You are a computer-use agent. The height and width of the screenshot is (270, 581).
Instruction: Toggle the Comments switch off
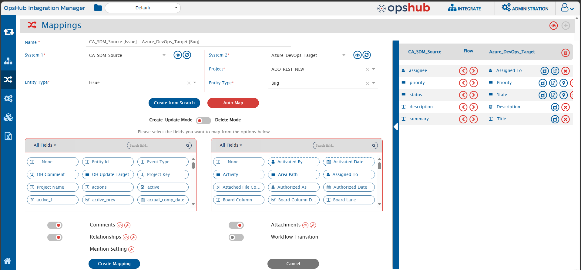[55, 225]
